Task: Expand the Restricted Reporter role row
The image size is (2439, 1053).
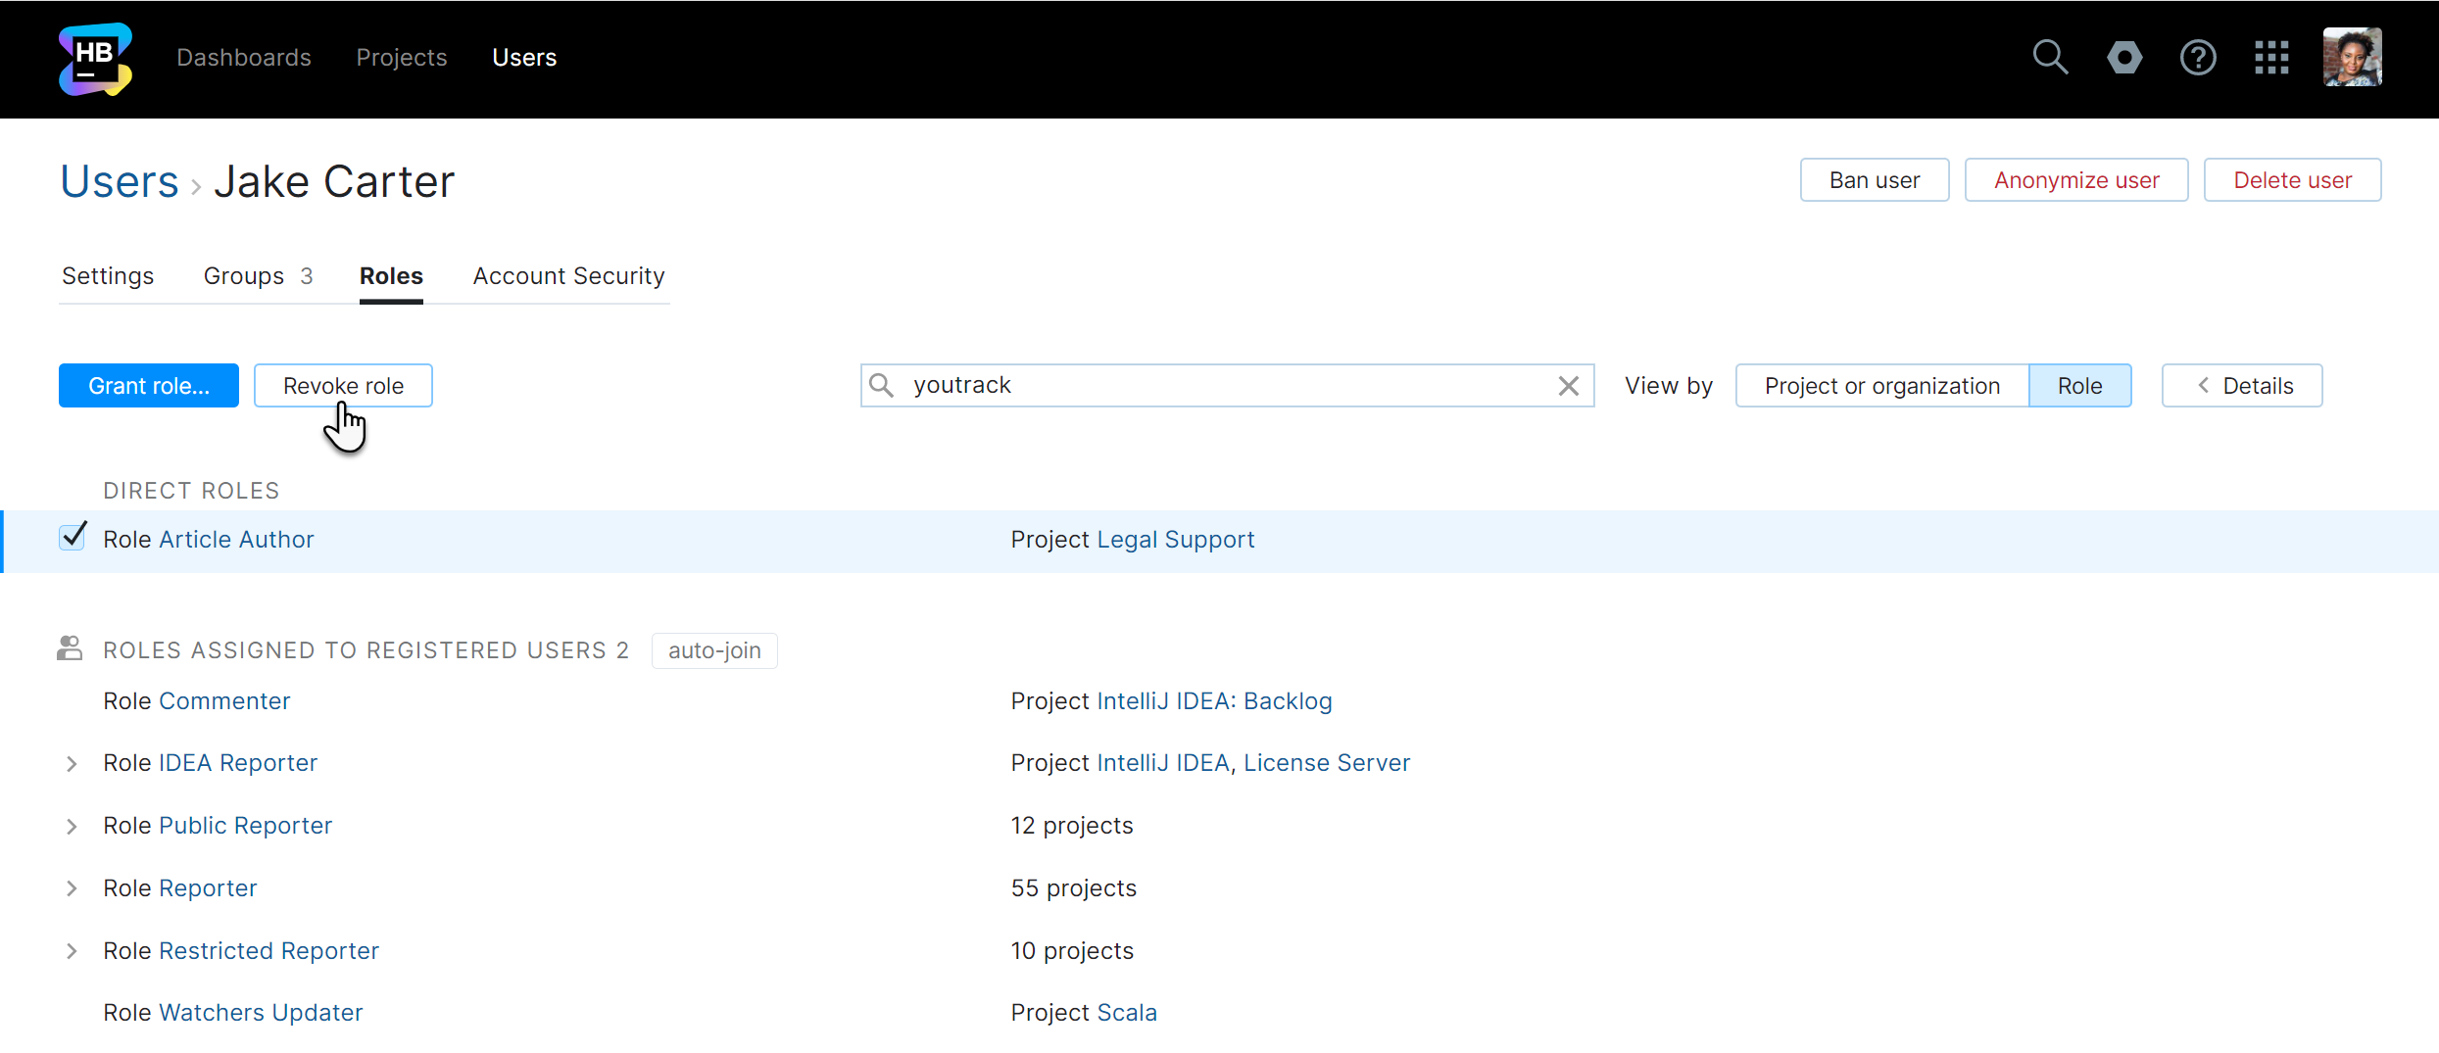Action: (72, 951)
